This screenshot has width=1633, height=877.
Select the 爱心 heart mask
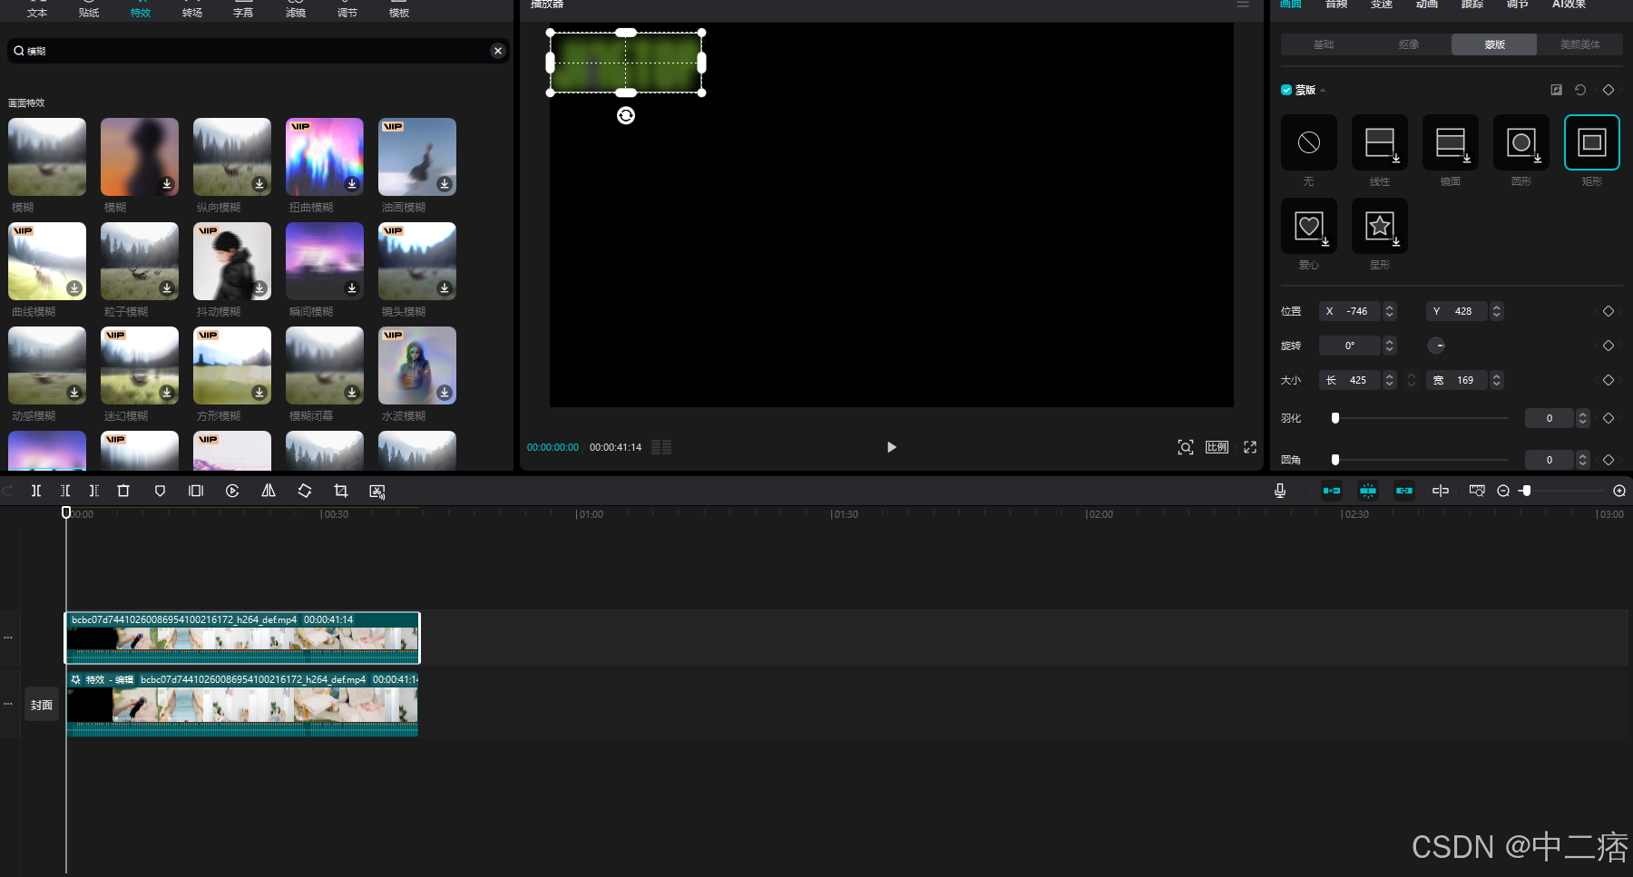(x=1309, y=226)
